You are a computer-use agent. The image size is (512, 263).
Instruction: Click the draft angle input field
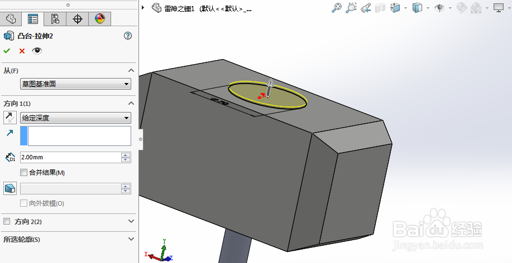click(70, 189)
